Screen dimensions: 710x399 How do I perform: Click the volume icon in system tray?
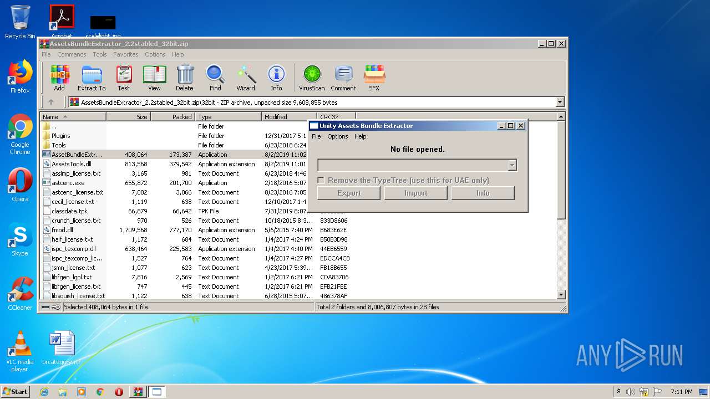[x=631, y=392]
